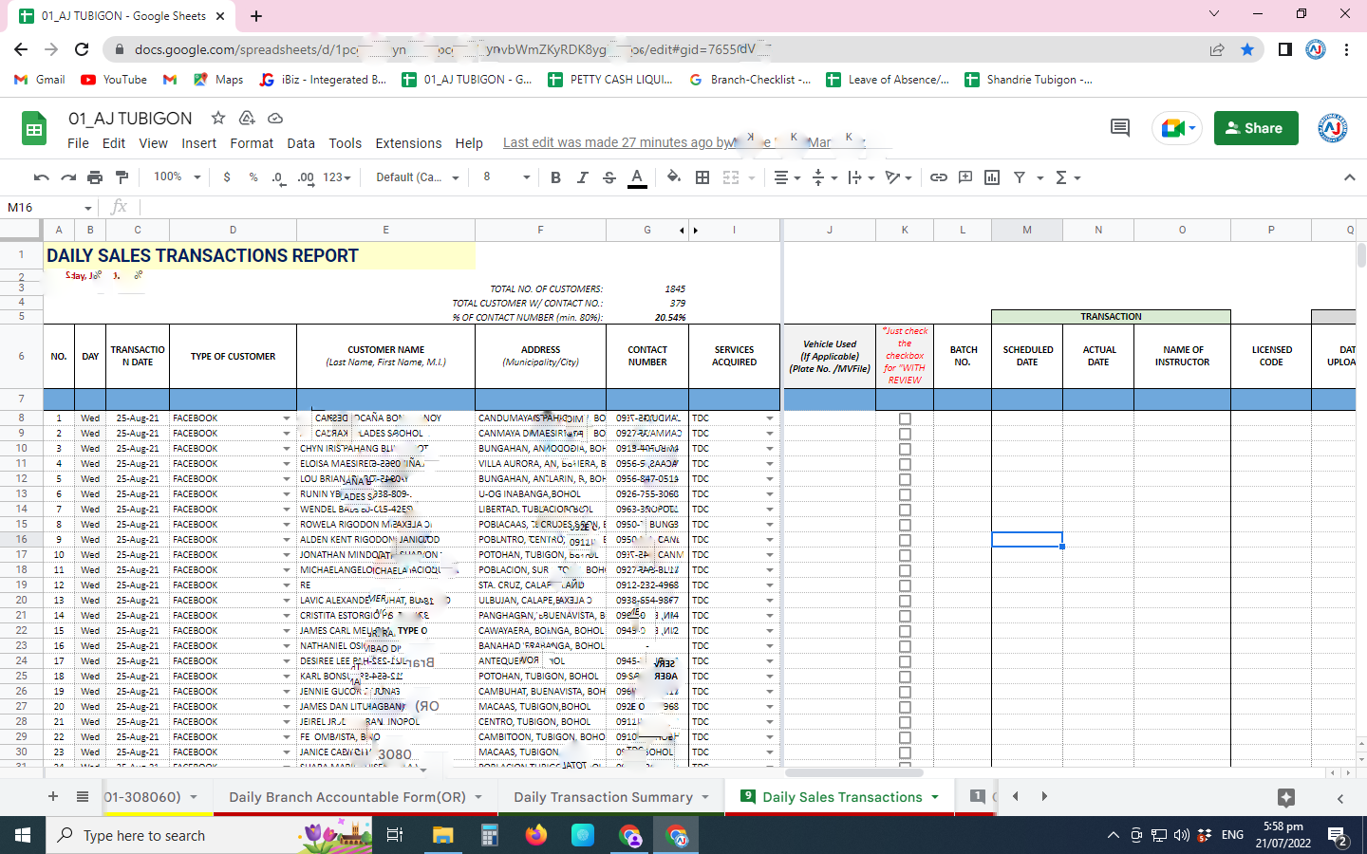Open the Fill color swatch tool
This screenshot has height=854, width=1367.
pos(674,177)
